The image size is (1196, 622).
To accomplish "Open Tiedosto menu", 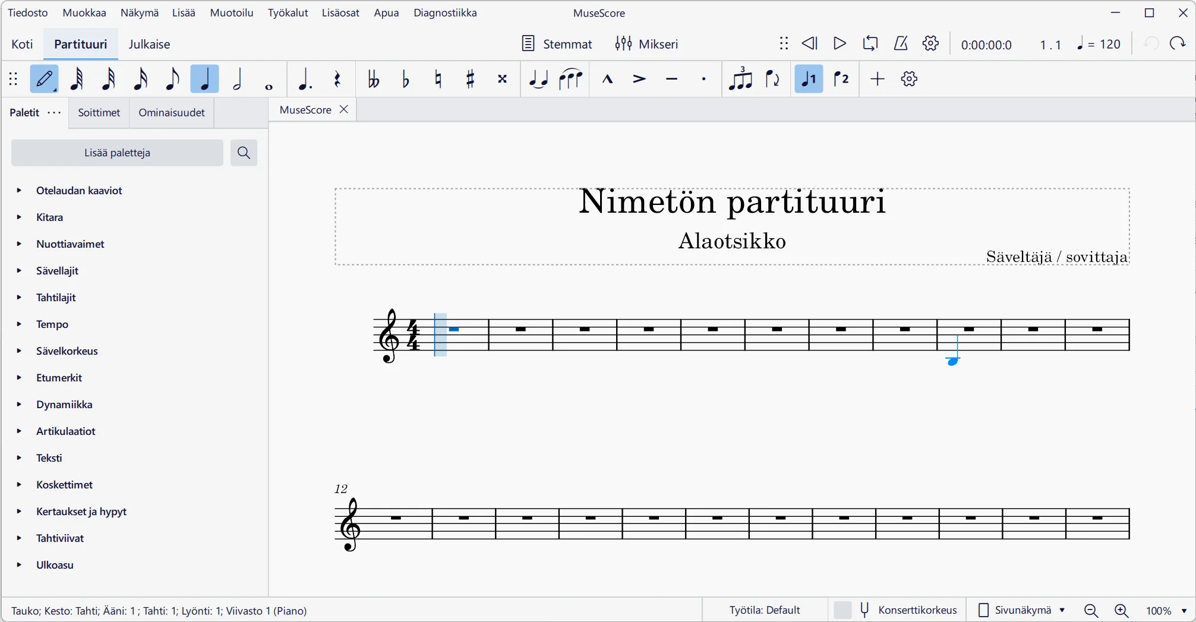I will 28,12.
